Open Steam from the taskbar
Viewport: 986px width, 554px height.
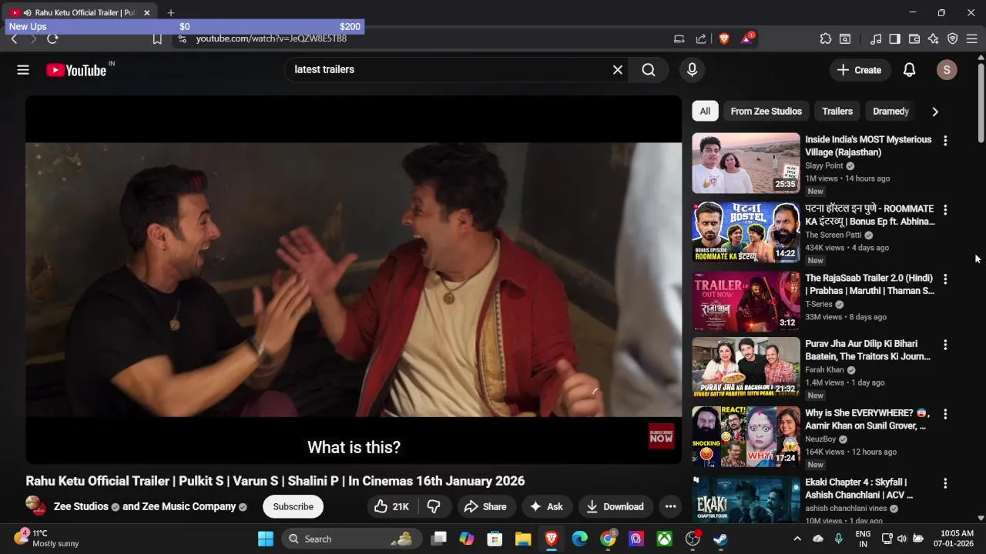click(x=720, y=539)
